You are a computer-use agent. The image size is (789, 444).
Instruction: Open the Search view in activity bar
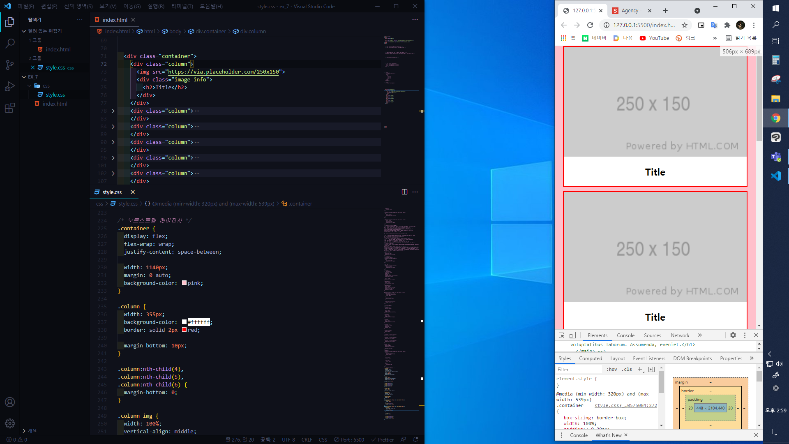pos(10,43)
